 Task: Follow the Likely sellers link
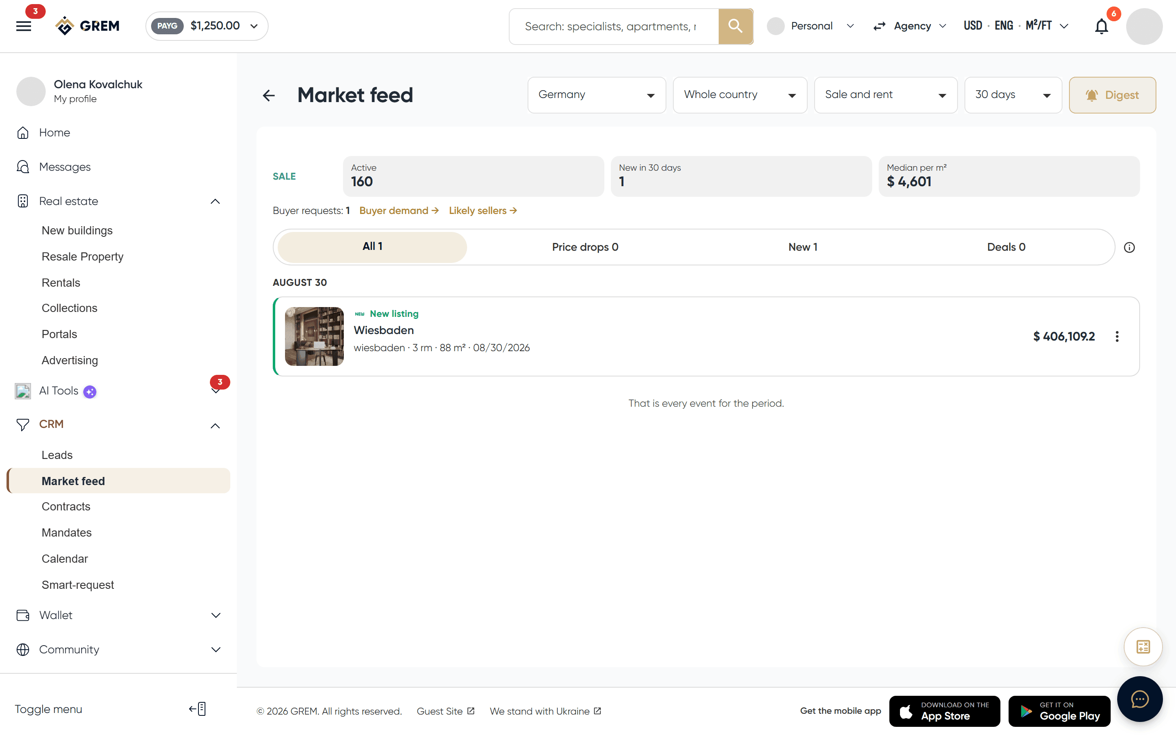coord(483,210)
